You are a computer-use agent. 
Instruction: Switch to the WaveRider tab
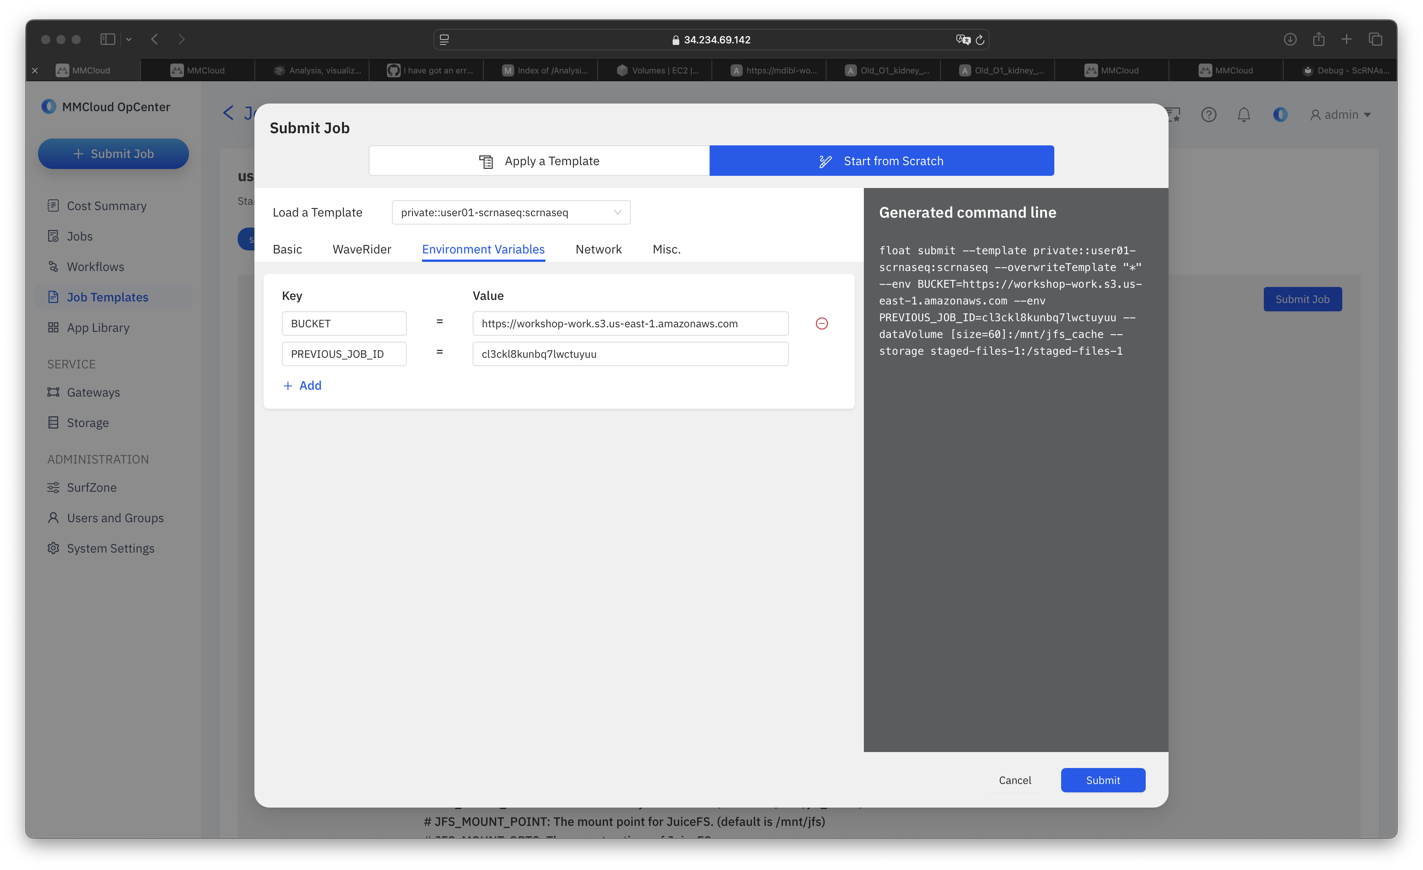tap(361, 249)
